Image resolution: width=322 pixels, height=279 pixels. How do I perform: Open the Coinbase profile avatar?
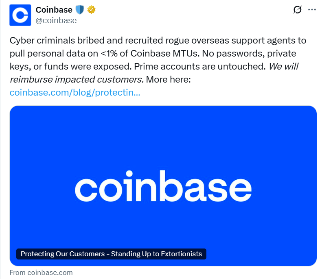click(20, 15)
